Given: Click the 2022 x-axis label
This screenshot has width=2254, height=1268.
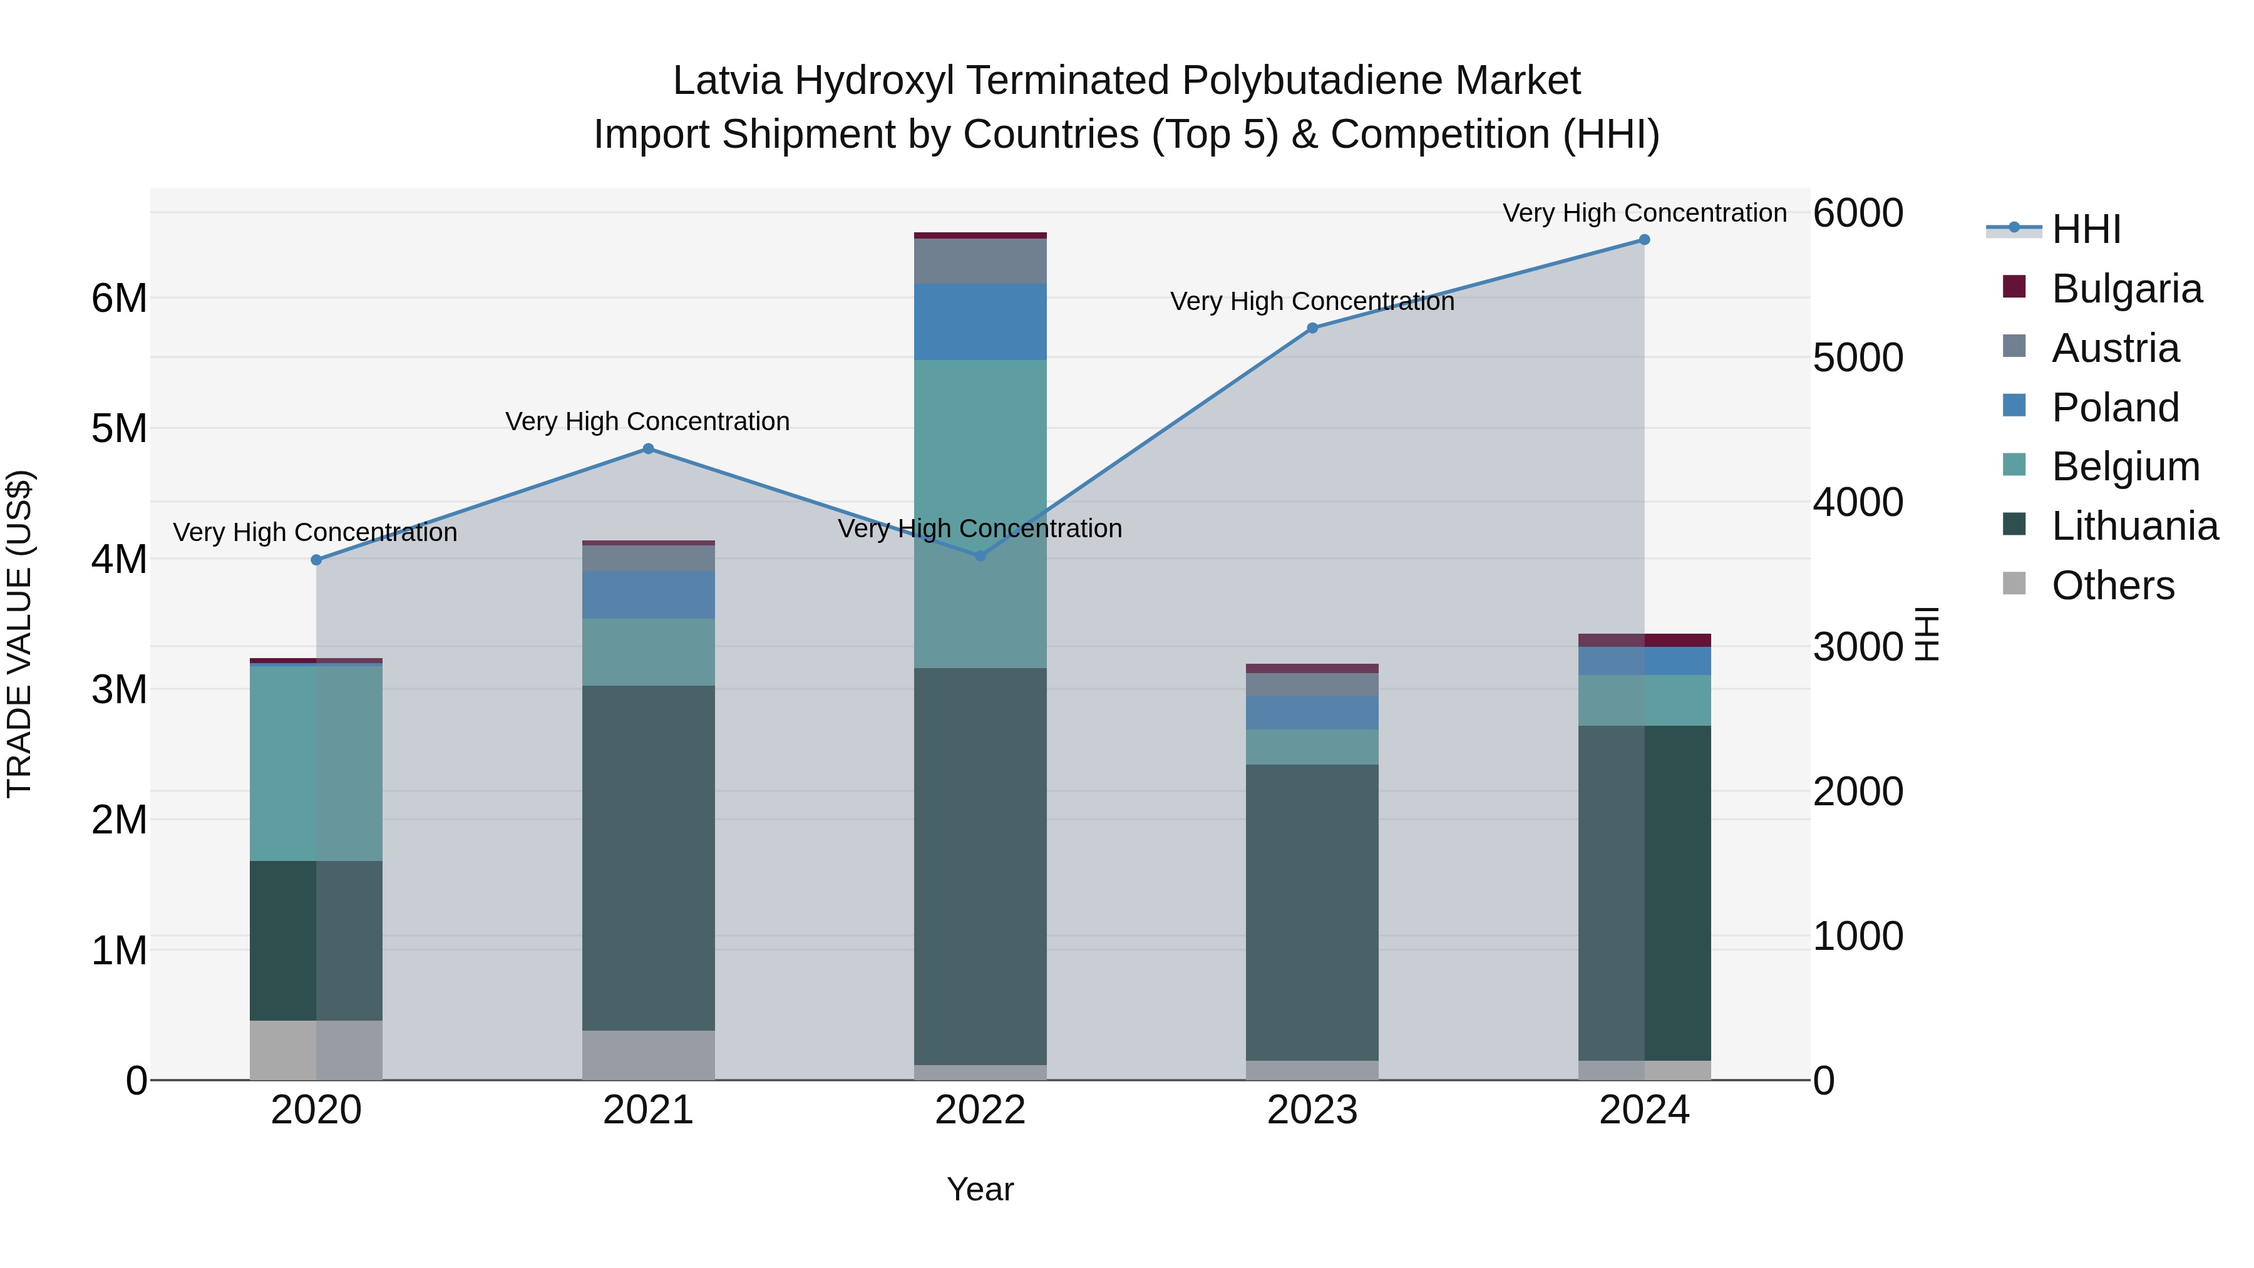Looking at the screenshot, I should tap(981, 1110).
